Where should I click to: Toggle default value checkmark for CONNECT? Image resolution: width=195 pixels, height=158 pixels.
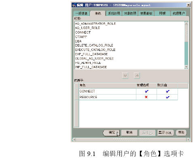coord(167,91)
